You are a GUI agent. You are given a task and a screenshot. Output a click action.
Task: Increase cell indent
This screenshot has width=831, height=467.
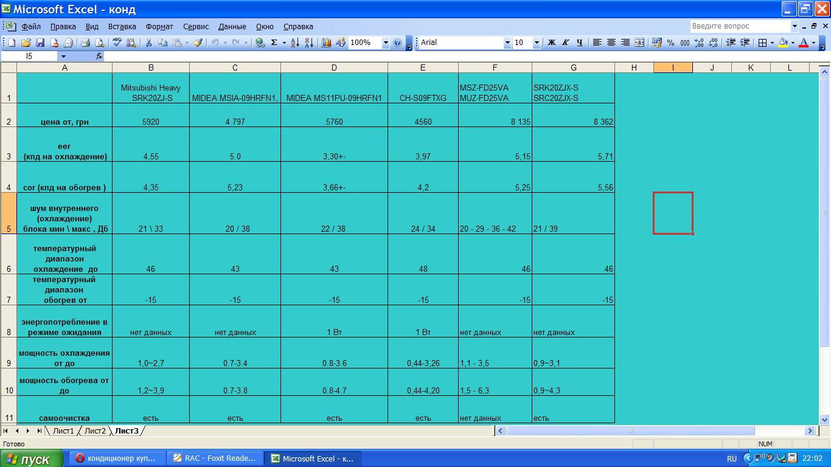(745, 43)
